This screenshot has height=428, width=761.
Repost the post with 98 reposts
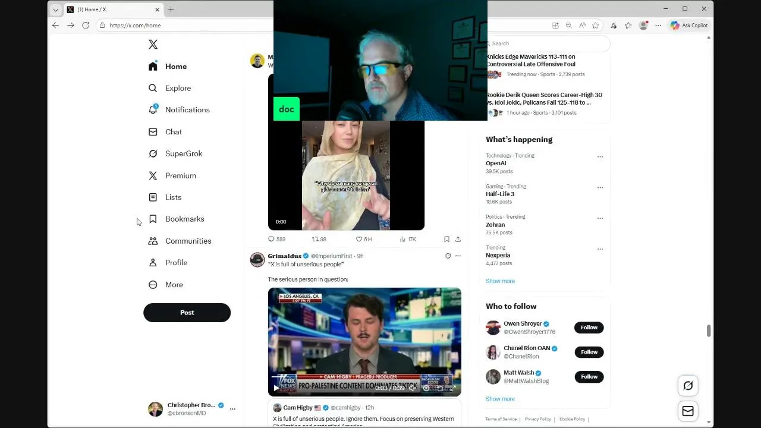(319, 239)
